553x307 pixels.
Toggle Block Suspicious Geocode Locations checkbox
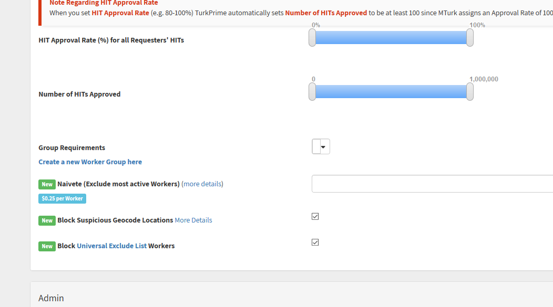tap(315, 216)
